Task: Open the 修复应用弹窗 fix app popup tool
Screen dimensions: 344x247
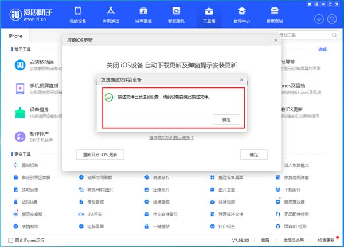Action: click(x=292, y=177)
